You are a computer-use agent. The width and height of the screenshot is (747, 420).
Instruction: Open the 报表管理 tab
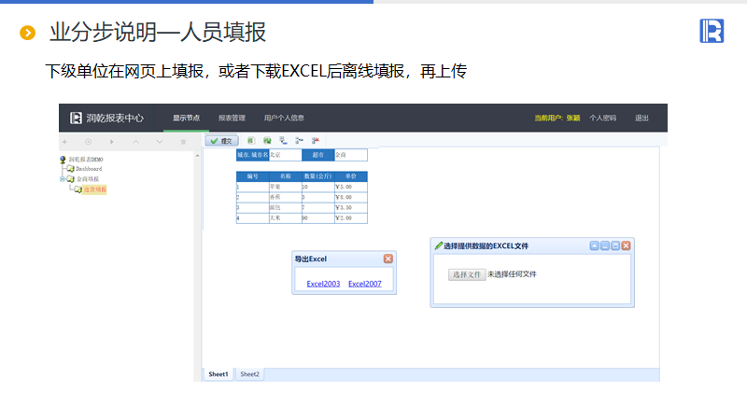(x=232, y=119)
